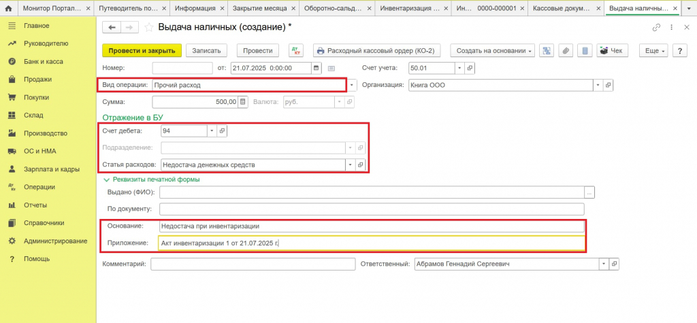This screenshot has height=323, width=697.
Task: Open Счет учета 50.01 record with the open icon
Action: pos(470,68)
